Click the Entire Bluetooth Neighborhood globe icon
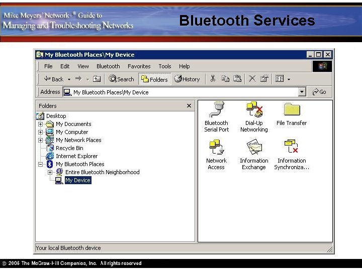The width and height of the screenshot is (362, 271). click(x=59, y=172)
